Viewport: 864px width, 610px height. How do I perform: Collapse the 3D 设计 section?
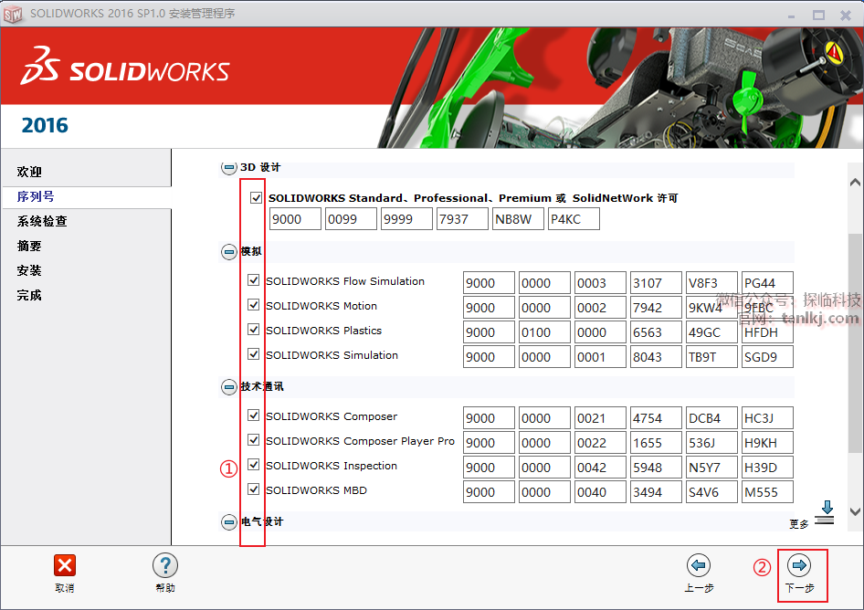click(x=228, y=168)
